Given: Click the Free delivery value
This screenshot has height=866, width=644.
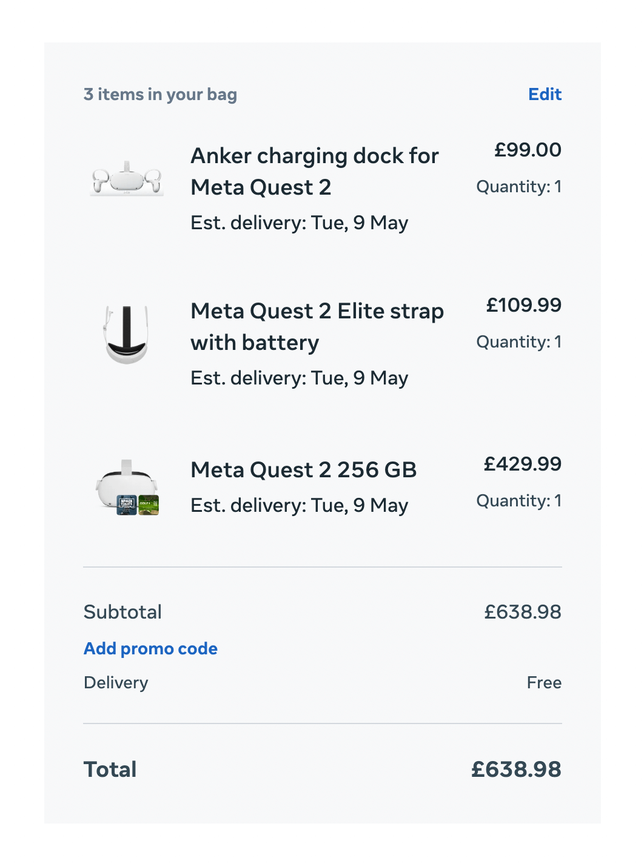Looking at the screenshot, I should [544, 683].
